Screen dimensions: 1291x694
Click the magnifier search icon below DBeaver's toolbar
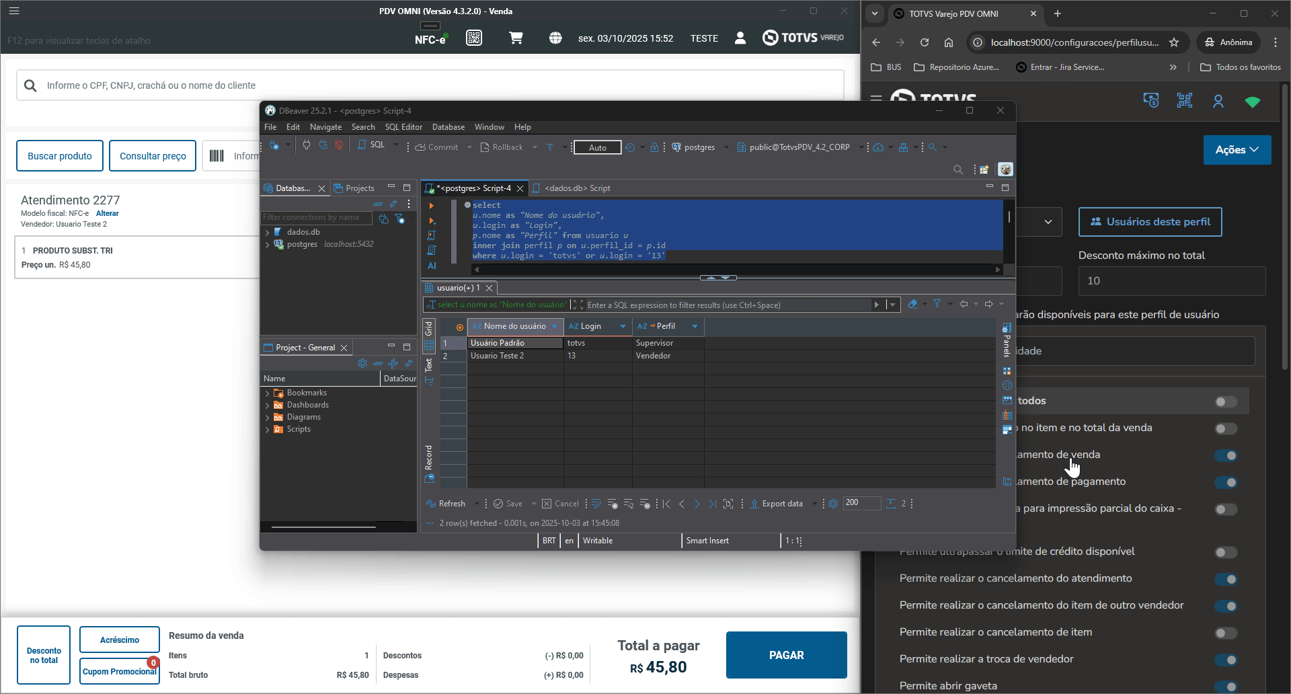958,169
